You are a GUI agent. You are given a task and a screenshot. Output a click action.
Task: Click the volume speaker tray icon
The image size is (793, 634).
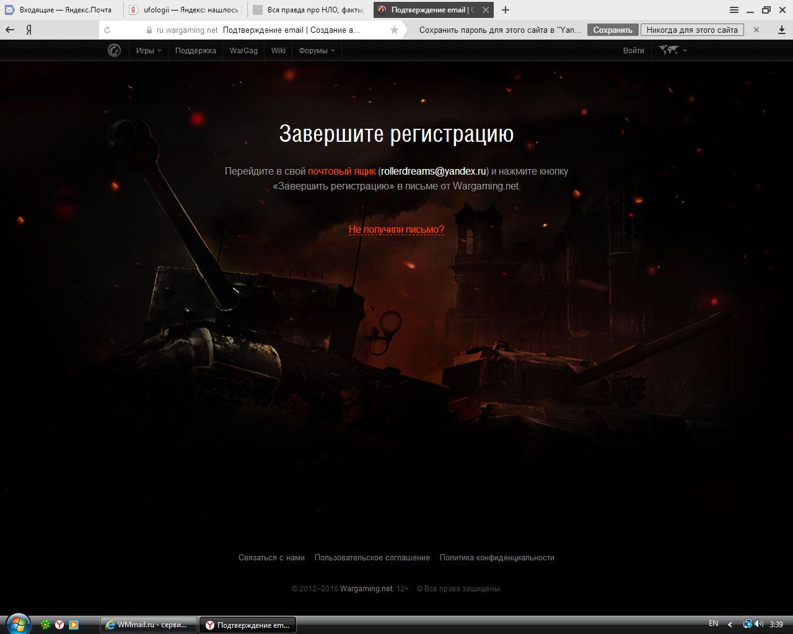pos(759,624)
